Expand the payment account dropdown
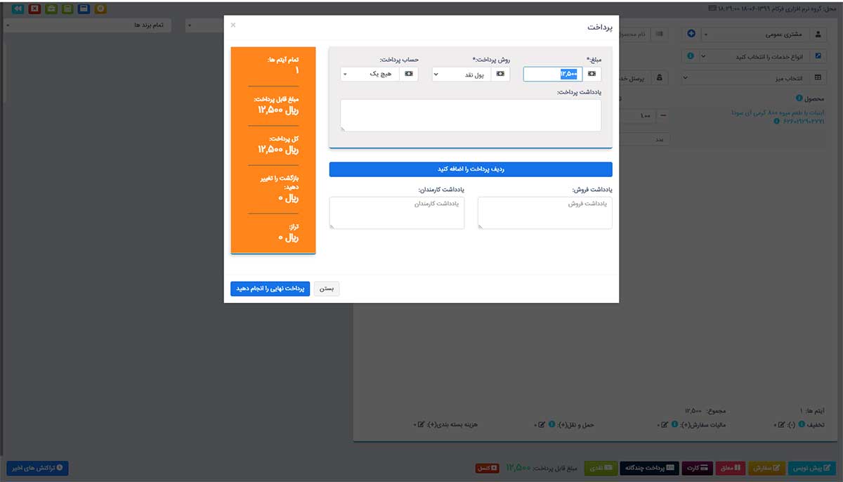 (x=370, y=74)
